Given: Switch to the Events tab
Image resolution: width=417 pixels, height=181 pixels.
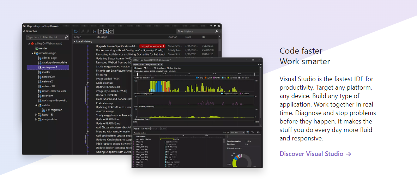Looking at the screenshot, I should click(164, 129).
